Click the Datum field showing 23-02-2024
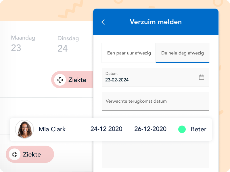Viewport: 230px width, 172px height. pos(149,77)
